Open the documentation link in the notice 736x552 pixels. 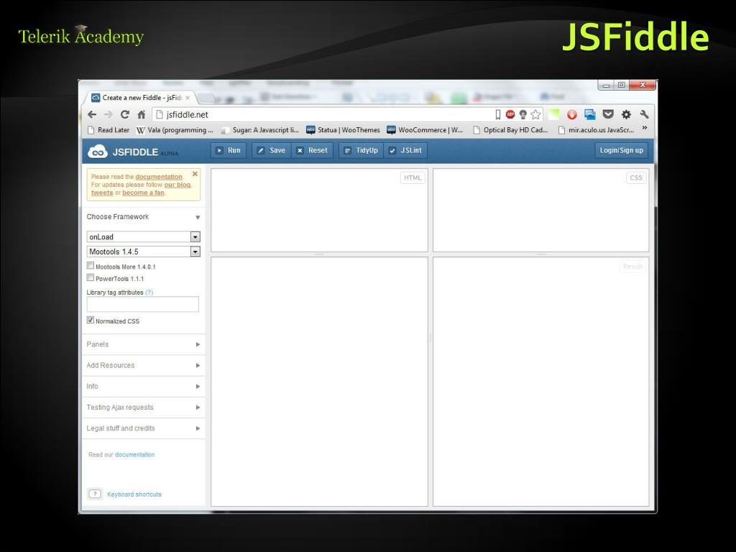point(159,177)
